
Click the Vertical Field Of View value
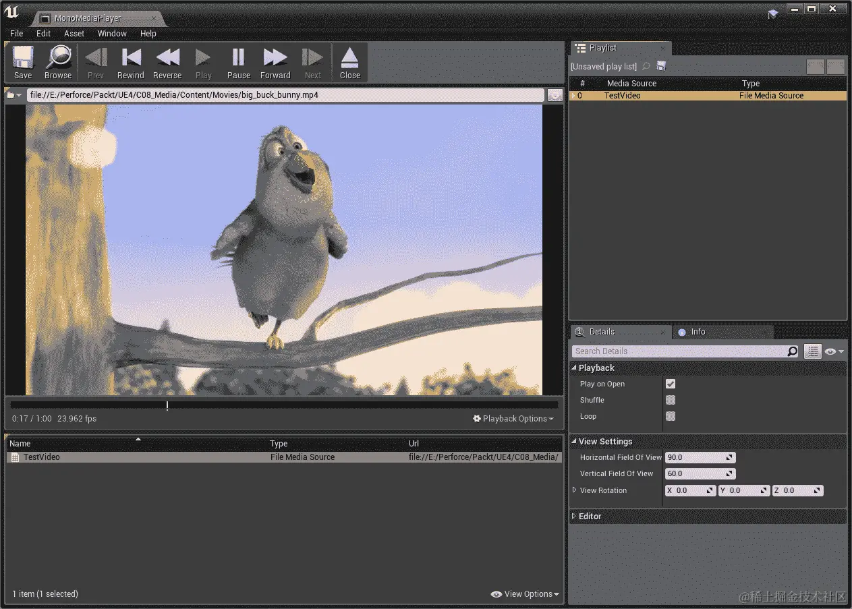(x=700, y=473)
